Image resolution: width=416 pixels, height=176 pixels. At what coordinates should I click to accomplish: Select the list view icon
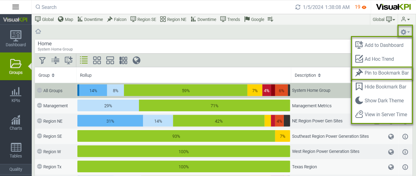[84, 60]
